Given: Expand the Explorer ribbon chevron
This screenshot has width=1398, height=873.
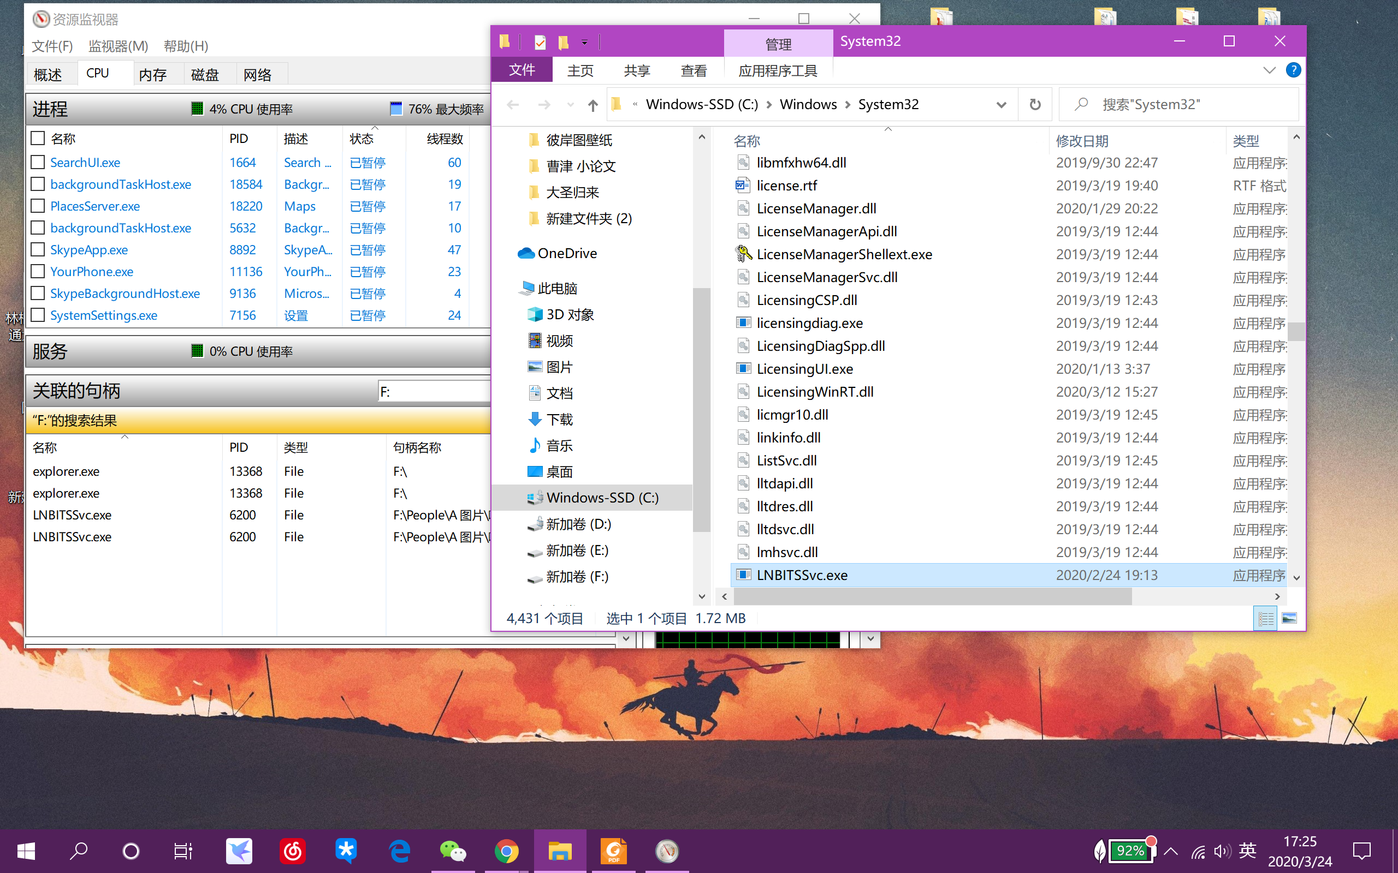Looking at the screenshot, I should tap(1269, 70).
